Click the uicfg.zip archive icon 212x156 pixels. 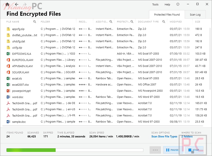click(8, 47)
